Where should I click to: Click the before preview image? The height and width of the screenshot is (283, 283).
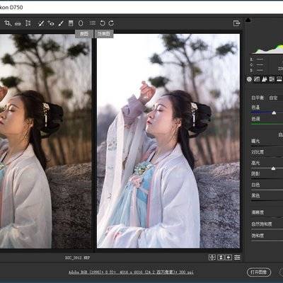point(45,141)
